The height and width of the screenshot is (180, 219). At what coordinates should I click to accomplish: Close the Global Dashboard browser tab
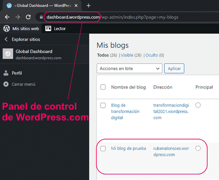[76, 6]
